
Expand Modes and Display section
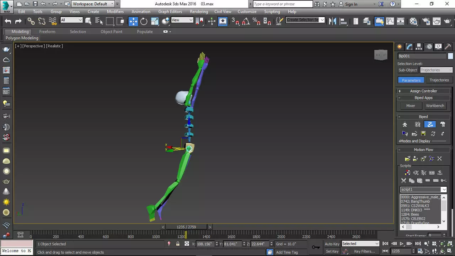(414, 141)
